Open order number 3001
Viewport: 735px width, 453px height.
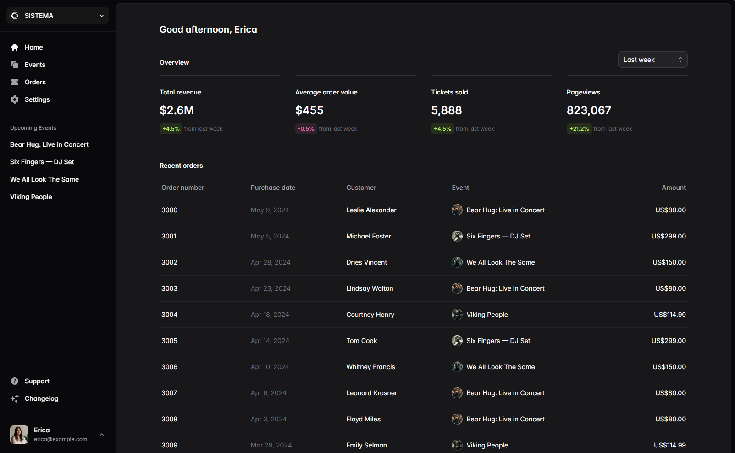click(169, 236)
